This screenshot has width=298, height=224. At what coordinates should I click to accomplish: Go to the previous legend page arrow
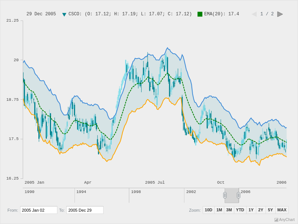coord(254,14)
